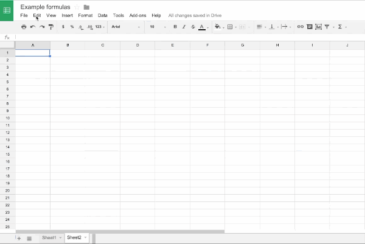Toggle the Filter button in toolbar
The height and width of the screenshot is (244, 365).
tap(327, 27)
